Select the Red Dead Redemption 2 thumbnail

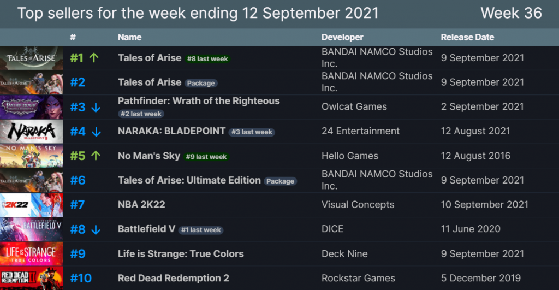pyautogui.click(x=32, y=278)
